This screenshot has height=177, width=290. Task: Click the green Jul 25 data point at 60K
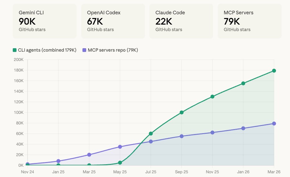151,133
